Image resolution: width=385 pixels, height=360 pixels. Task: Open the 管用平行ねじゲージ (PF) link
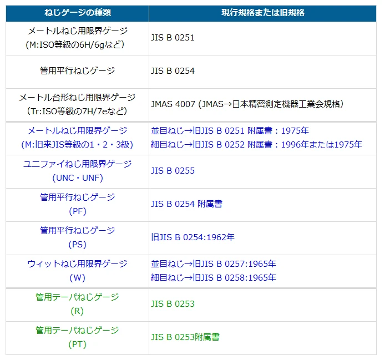click(77, 197)
